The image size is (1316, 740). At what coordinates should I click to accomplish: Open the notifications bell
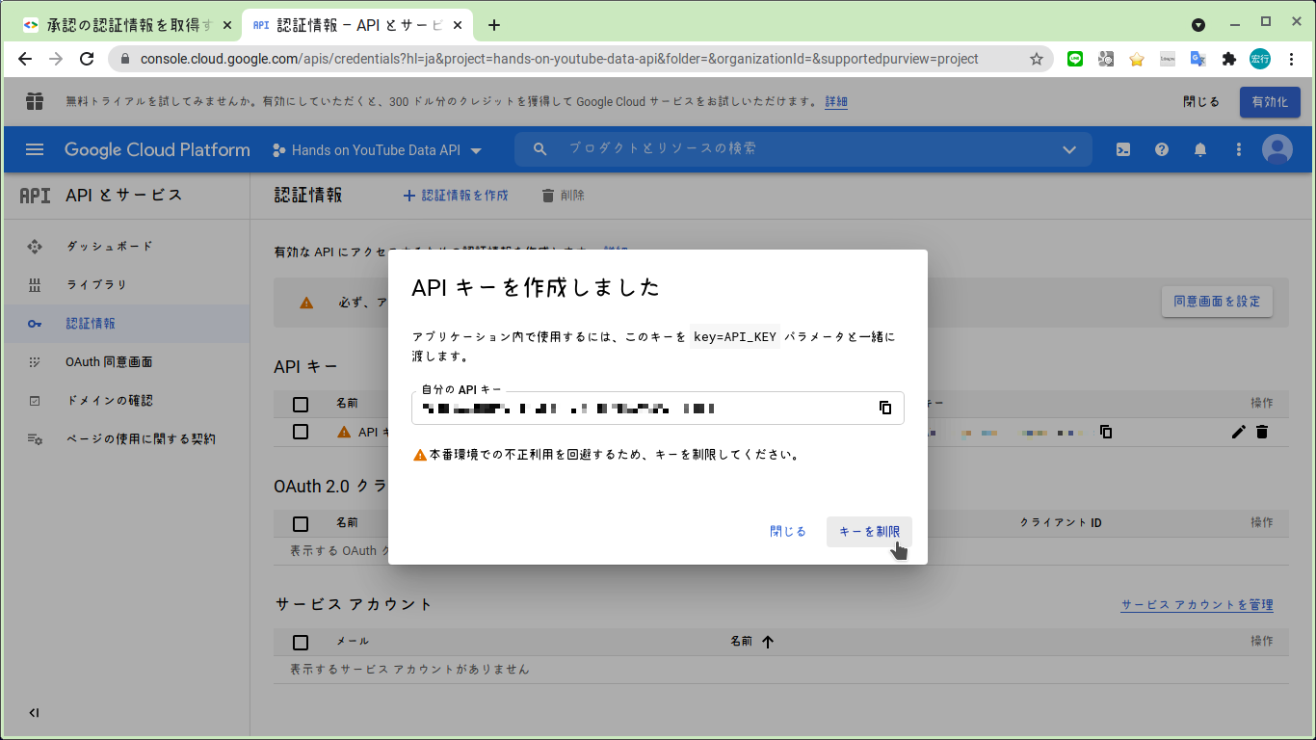[1199, 149]
